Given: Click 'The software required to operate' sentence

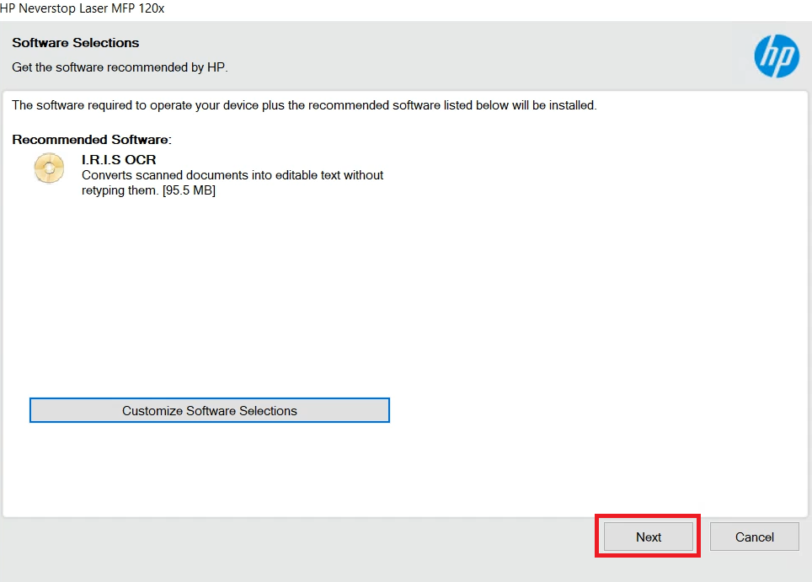Looking at the screenshot, I should click(305, 105).
